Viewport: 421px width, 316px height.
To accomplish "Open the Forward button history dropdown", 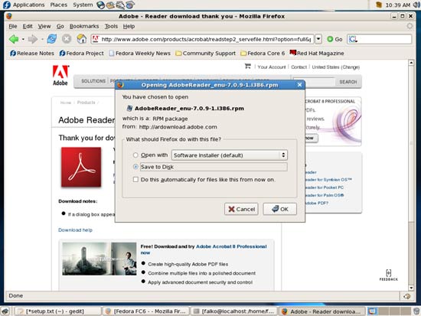I will click(x=42, y=40).
